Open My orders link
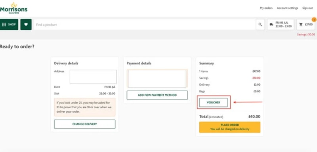Screen dimensions: 317x152 click(x=266, y=8)
